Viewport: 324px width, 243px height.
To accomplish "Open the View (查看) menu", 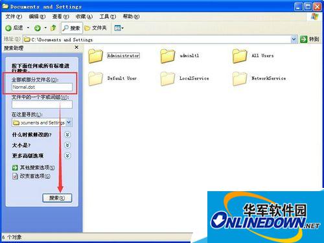I will point(60,16).
